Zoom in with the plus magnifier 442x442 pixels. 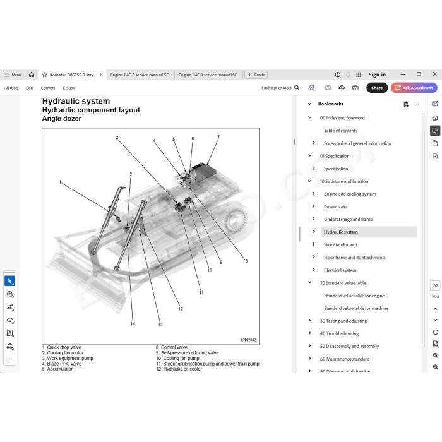(x=435, y=355)
